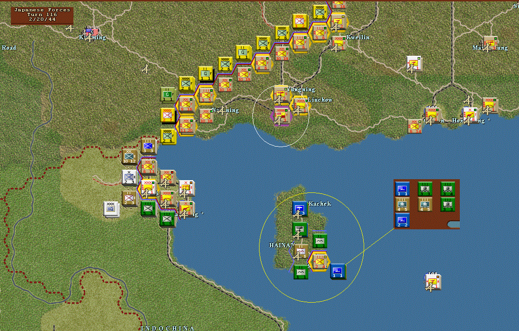Viewport: 519px width, 331px height.
Task: Click the airfield symbol southeast of Kunming
Action: pyautogui.click(x=146, y=70)
